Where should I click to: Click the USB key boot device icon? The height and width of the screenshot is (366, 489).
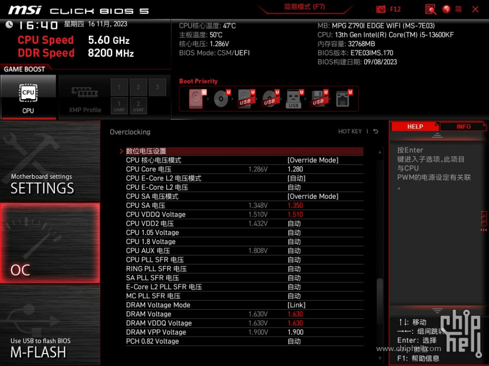coord(294,99)
